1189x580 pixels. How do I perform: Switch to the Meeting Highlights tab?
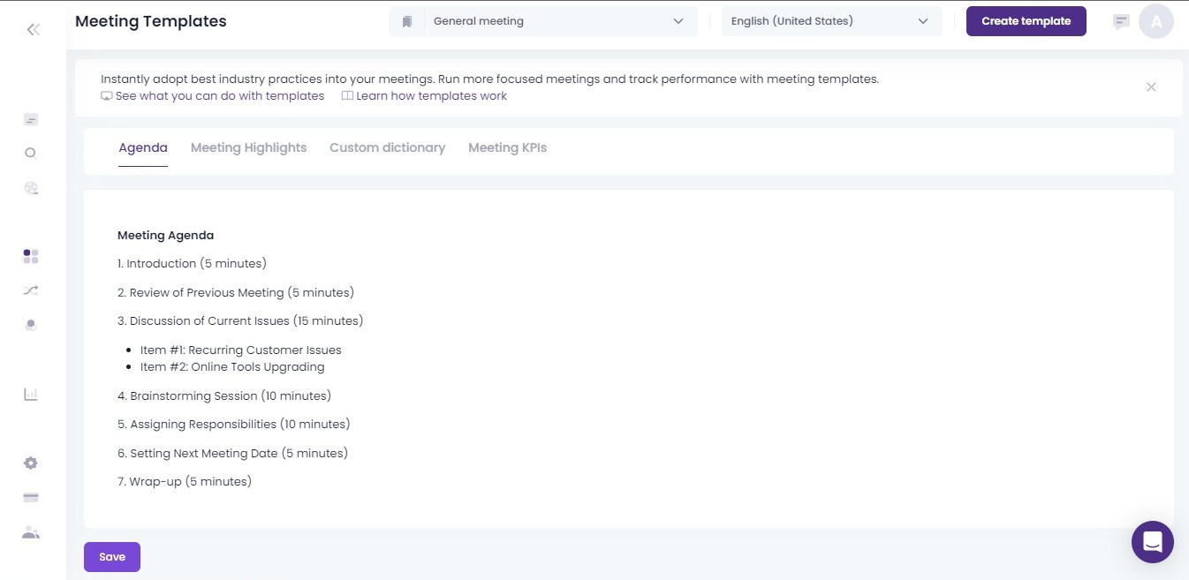tap(248, 147)
